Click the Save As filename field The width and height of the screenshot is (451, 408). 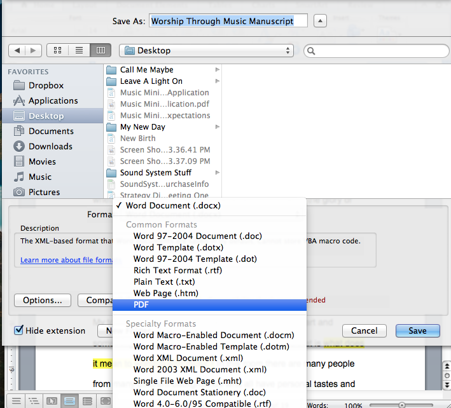click(228, 21)
